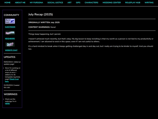Image resolution: width=158 pixels, height=119 pixels.
Task: Go to the HOME page
Action: 7,3
